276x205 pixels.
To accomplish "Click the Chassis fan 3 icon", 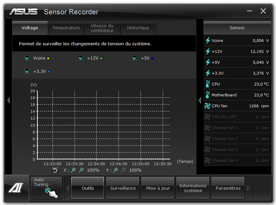I will pos(207,149).
